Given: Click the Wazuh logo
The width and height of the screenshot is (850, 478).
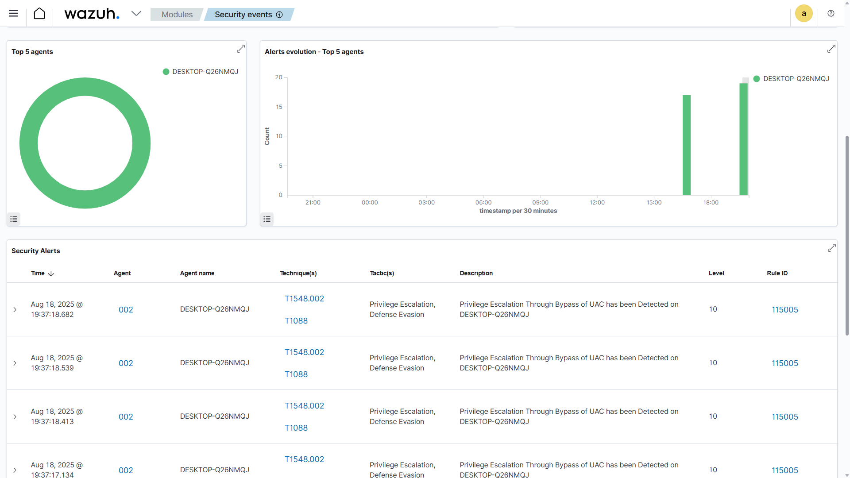Looking at the screenshot, I should coord(92,14).
